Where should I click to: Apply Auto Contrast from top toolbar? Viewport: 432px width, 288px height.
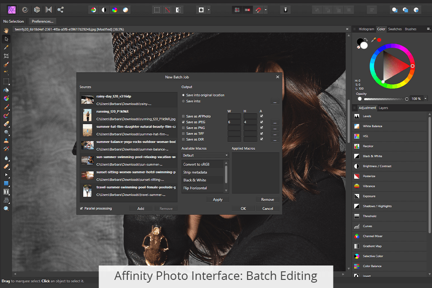[x=104, y=10]
